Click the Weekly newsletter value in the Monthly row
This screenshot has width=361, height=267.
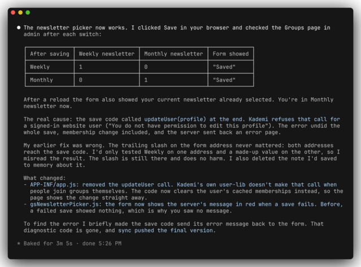(x=107, y=80)
